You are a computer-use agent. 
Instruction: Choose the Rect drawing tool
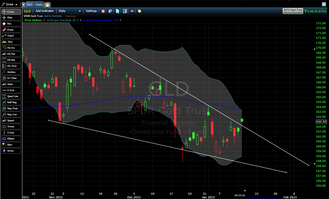tap(11, 145)
